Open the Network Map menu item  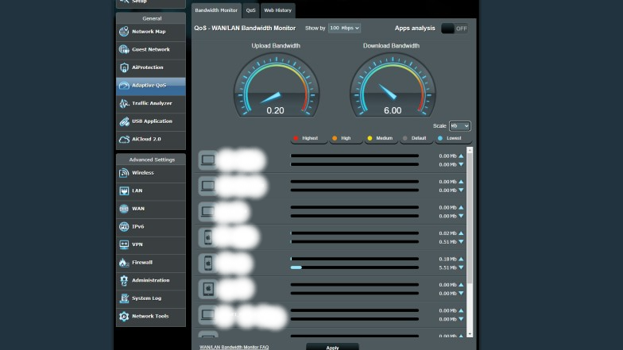click(x=151, y=32)
